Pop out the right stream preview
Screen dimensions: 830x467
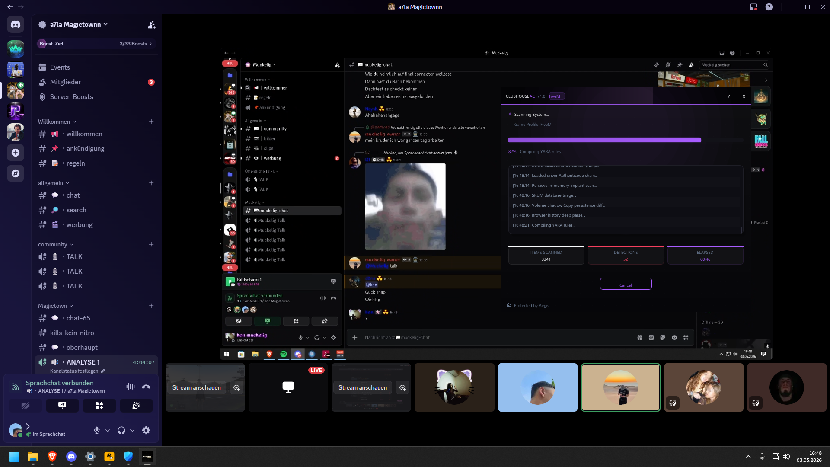(402, 388)
